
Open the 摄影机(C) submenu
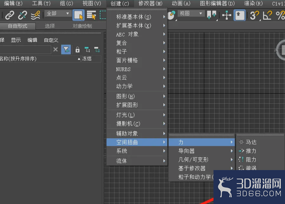pos(137,124)
